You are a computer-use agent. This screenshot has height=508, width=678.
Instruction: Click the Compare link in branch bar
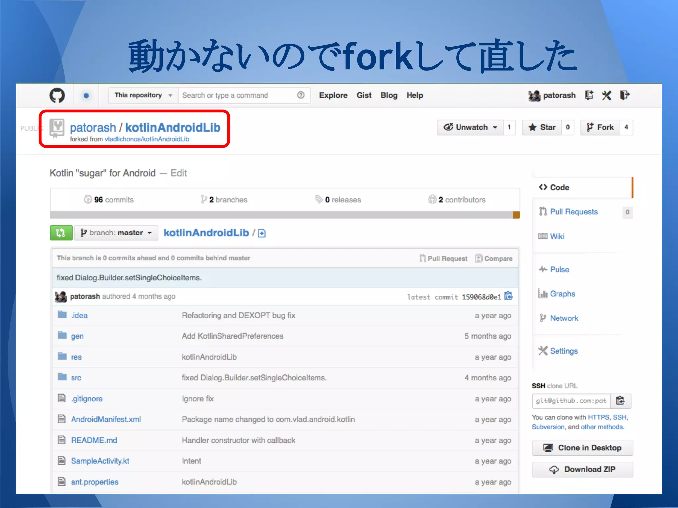494,258
